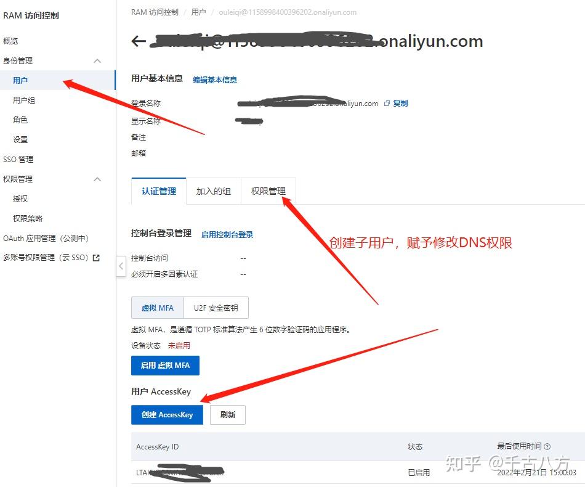Screen dimensions: 585x487
Task: Click the 刷新 button
Action: pos(228,414)
